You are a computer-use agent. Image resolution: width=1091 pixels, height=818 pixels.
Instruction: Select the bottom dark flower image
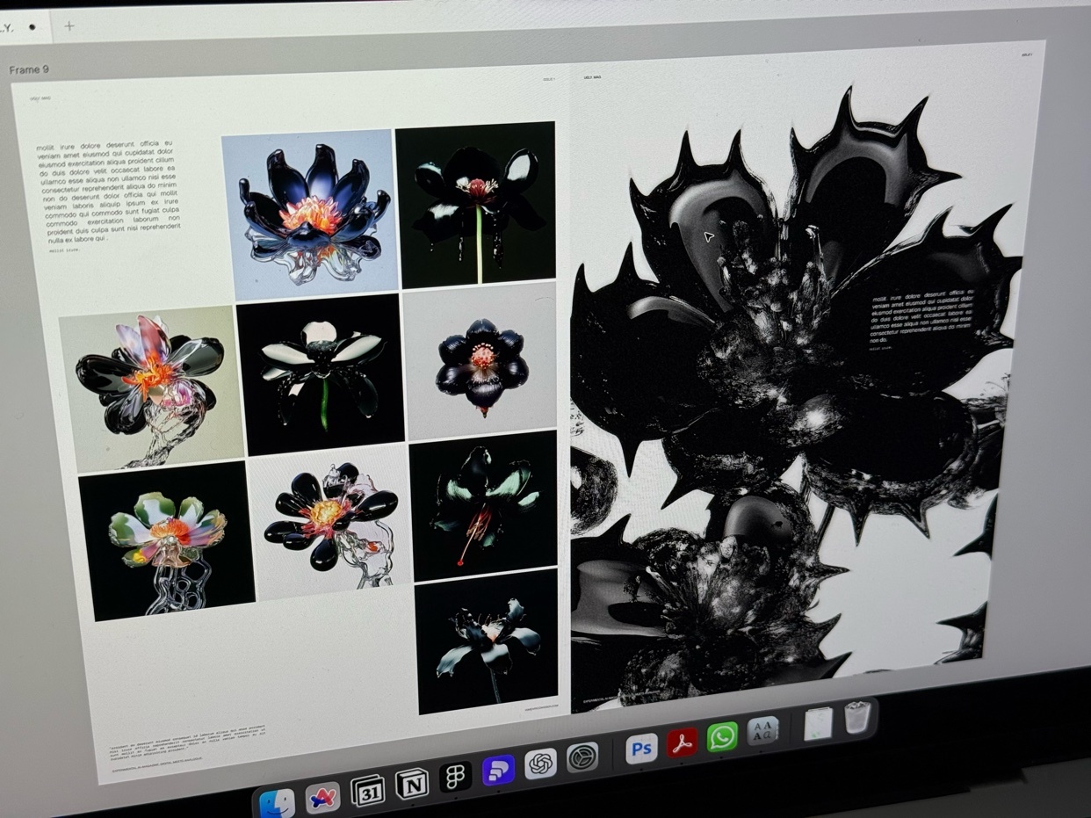point(487,640)
